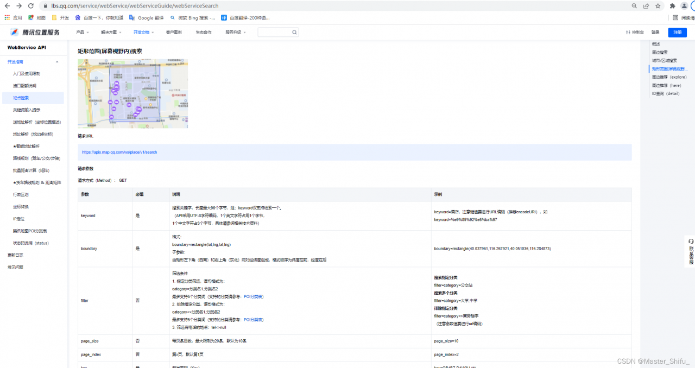Open 批量距离计算（矩阵）in the sidebar
The height and width of the screenshot is (368, 695).
31,170
